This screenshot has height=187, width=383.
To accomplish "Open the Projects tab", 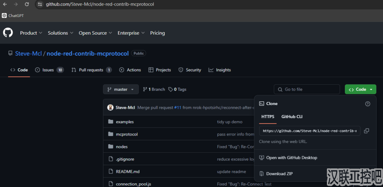I will coord(160,70).
